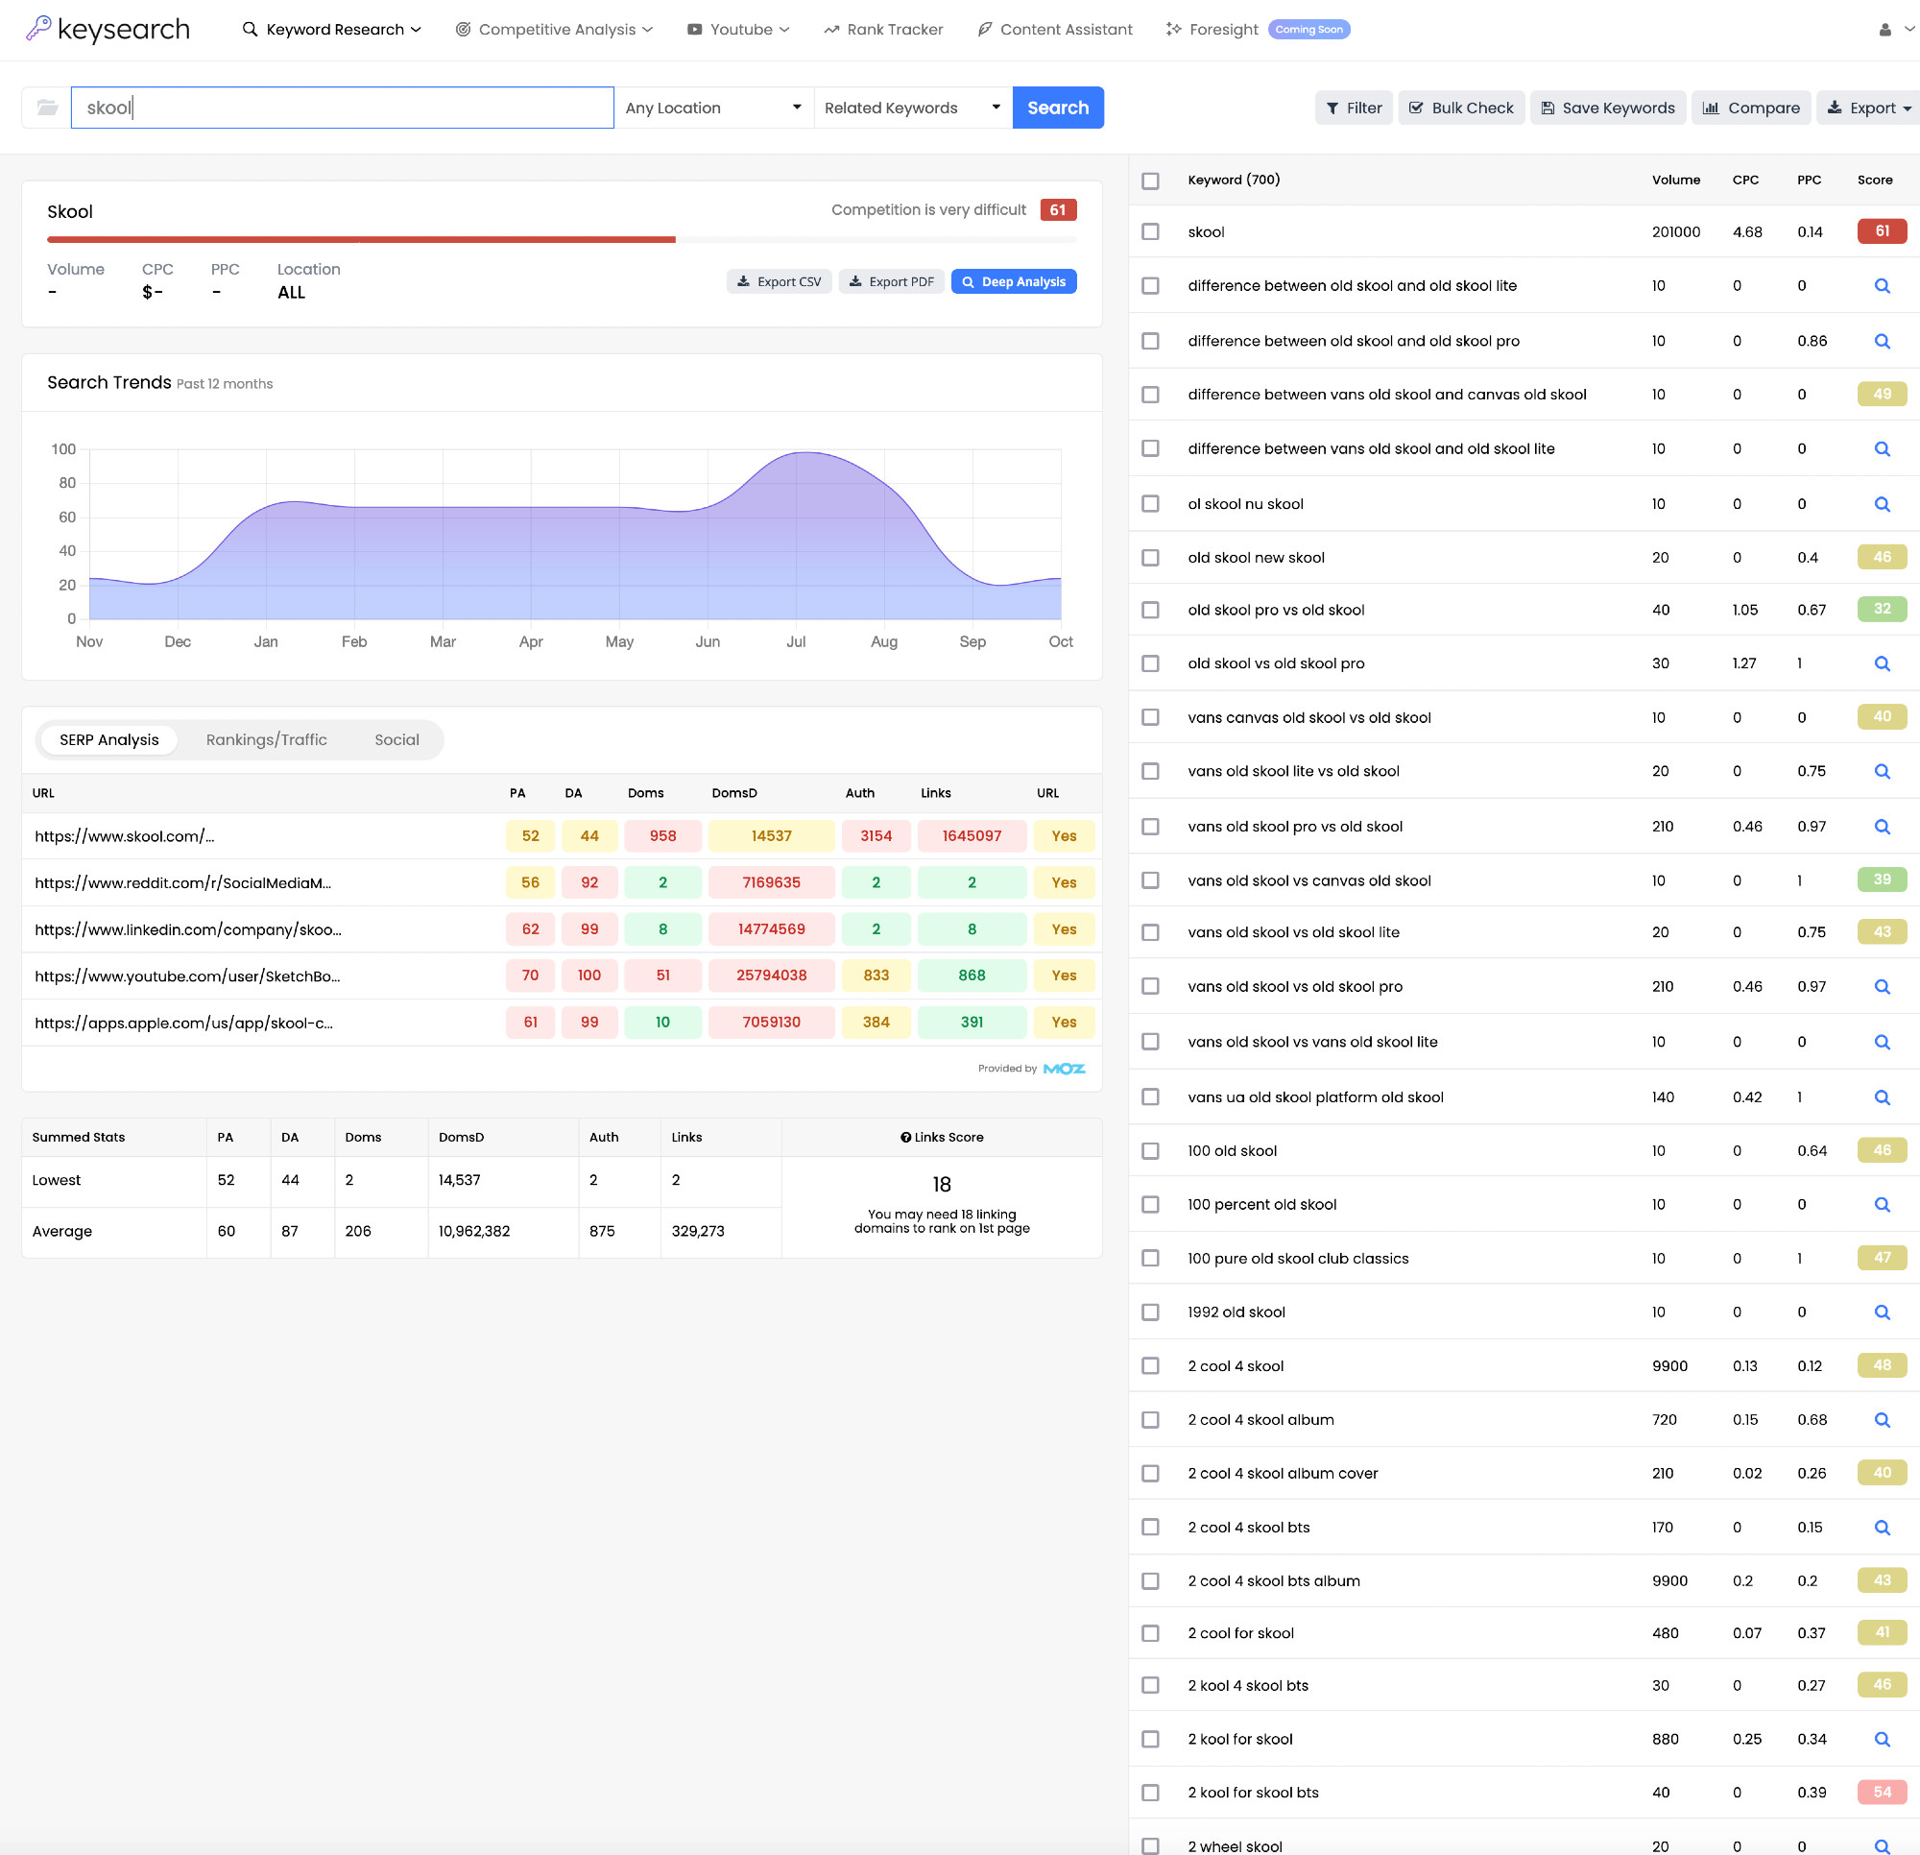Viewport: 1920px width, 1855px height.
Task: Click the Filter button
Action: [1354, 108]
